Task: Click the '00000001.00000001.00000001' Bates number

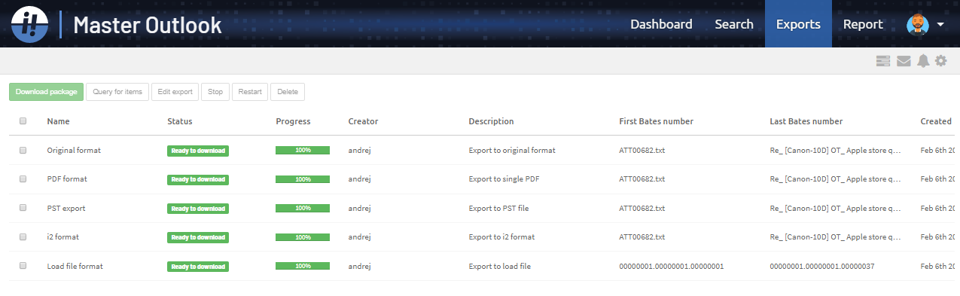Action: pos(672,266)
